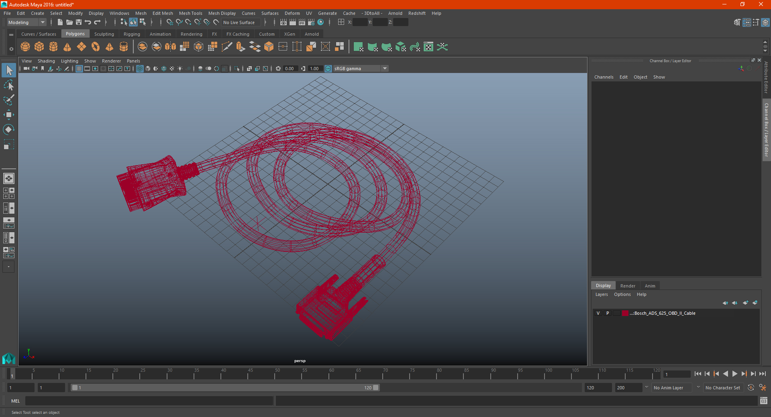The image size is (771, 417).
Task: Create a polygon sphere from the shelf
Action: tap(25, 47)
